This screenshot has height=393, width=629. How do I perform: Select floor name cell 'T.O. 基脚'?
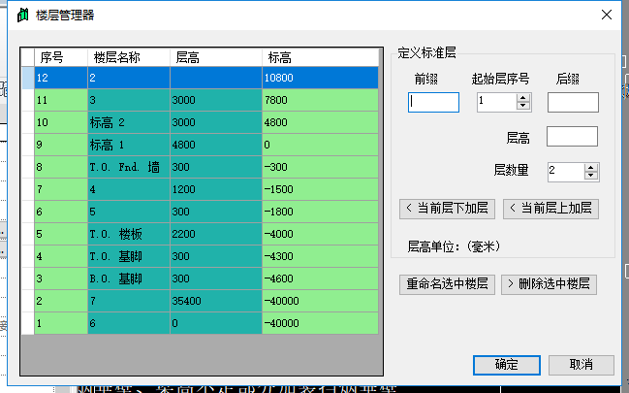(x=129, y=256)
